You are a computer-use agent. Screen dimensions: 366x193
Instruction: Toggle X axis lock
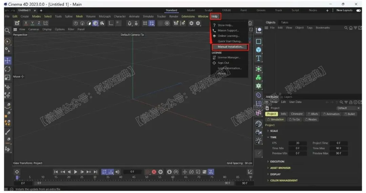26,23
